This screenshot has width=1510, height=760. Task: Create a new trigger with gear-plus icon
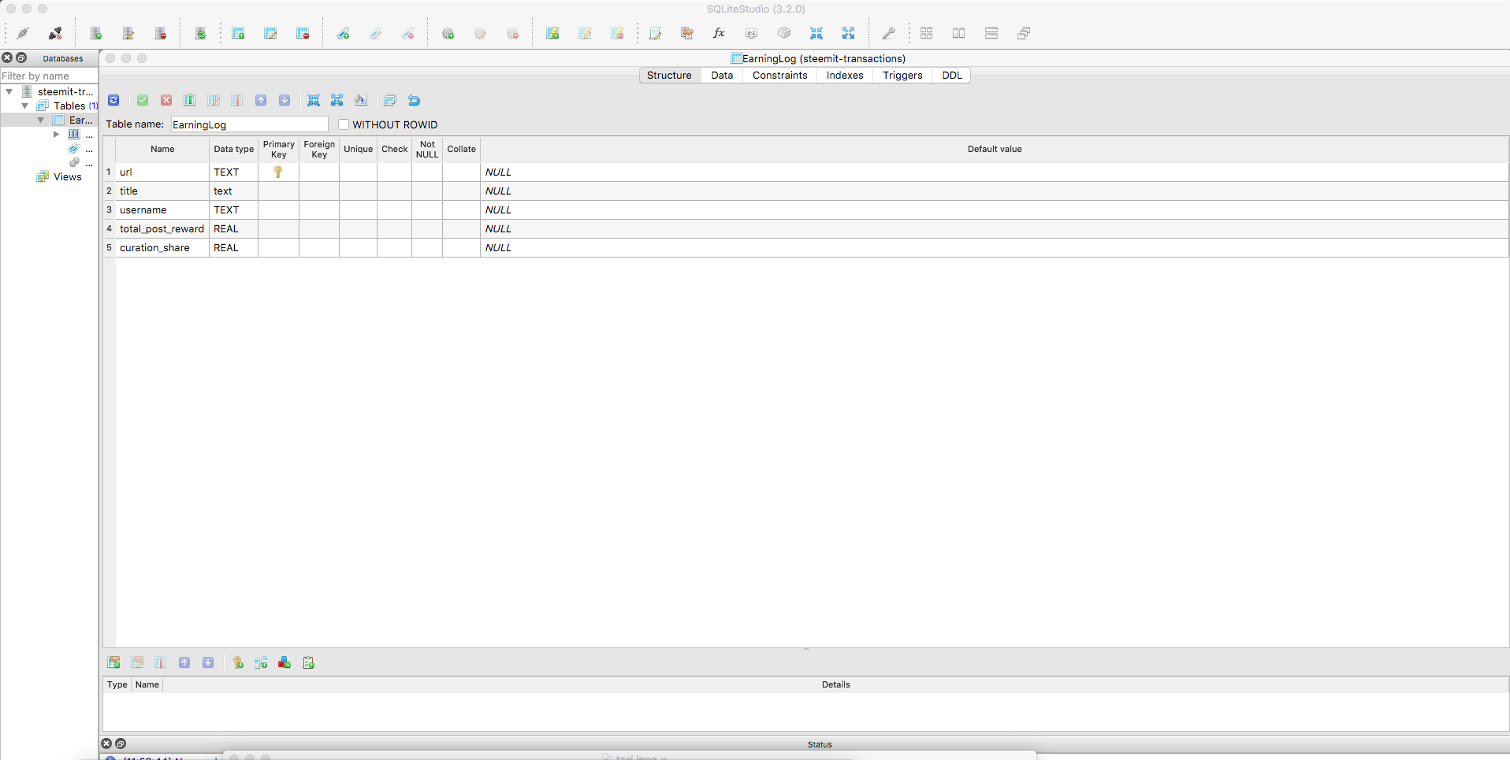[448, 33]
